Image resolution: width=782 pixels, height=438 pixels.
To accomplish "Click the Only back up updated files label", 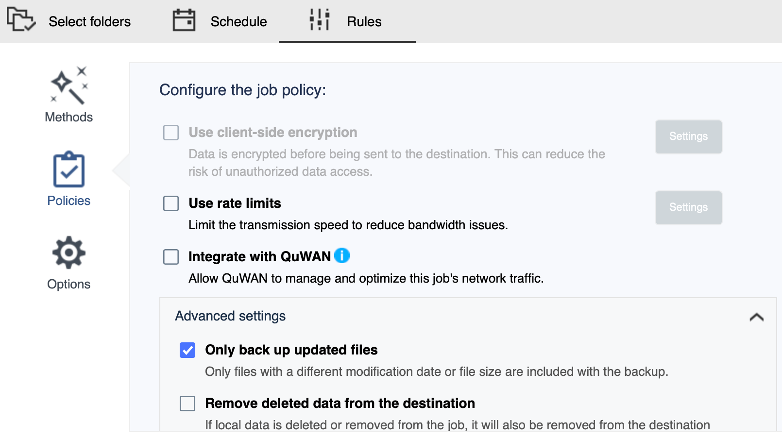I will pos(291,350).
